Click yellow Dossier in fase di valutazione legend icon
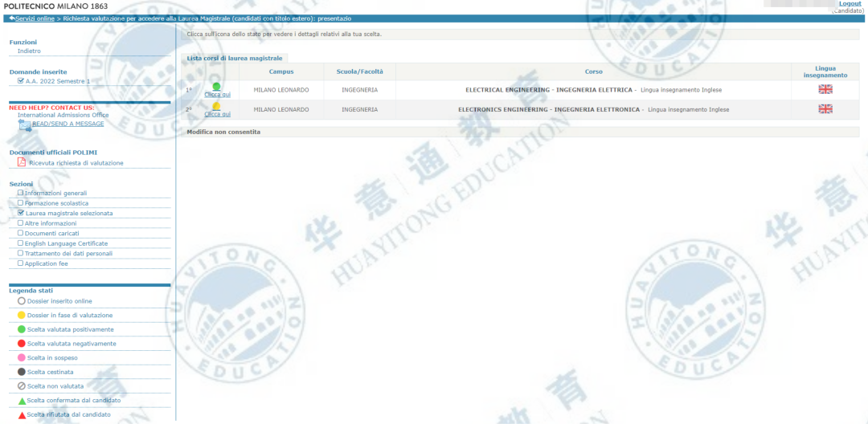868x424 pixels. (x=21, y=315)
